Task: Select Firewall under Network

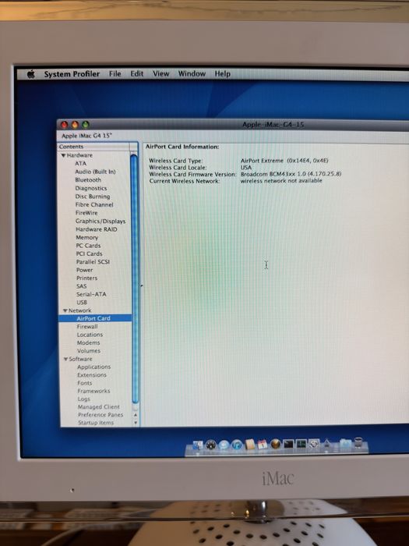Action: tap(87, 327)
